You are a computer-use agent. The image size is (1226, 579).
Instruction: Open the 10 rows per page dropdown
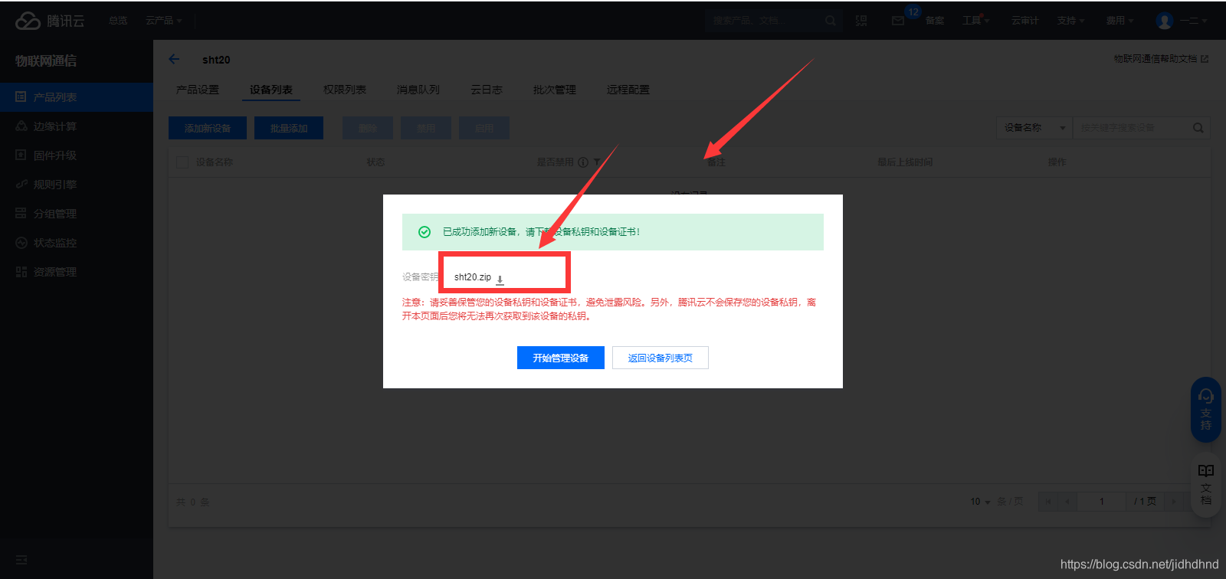(x=980, y=502)
